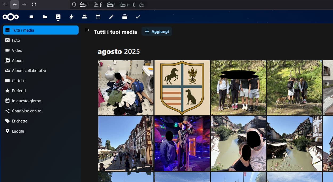Open Luoghi in the sidebar
333x182 pixels.
pos(18,131)
